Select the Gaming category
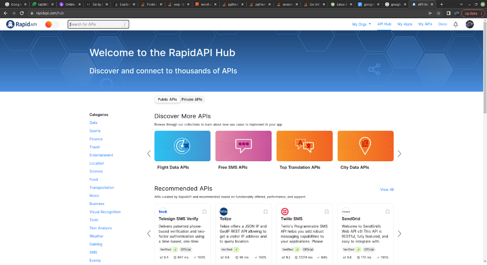487x265 pixels. pos(96,244)
